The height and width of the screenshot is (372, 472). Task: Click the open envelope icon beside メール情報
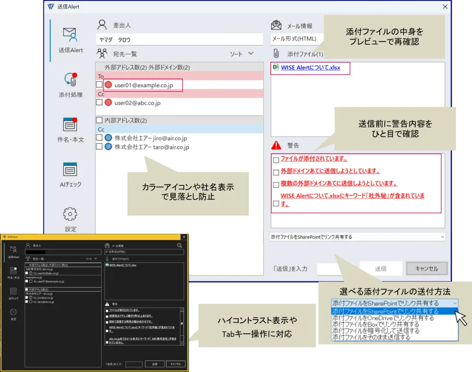tap(276, 26)
